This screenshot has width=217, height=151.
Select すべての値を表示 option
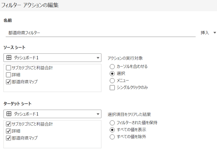click(x=112, y=130)
